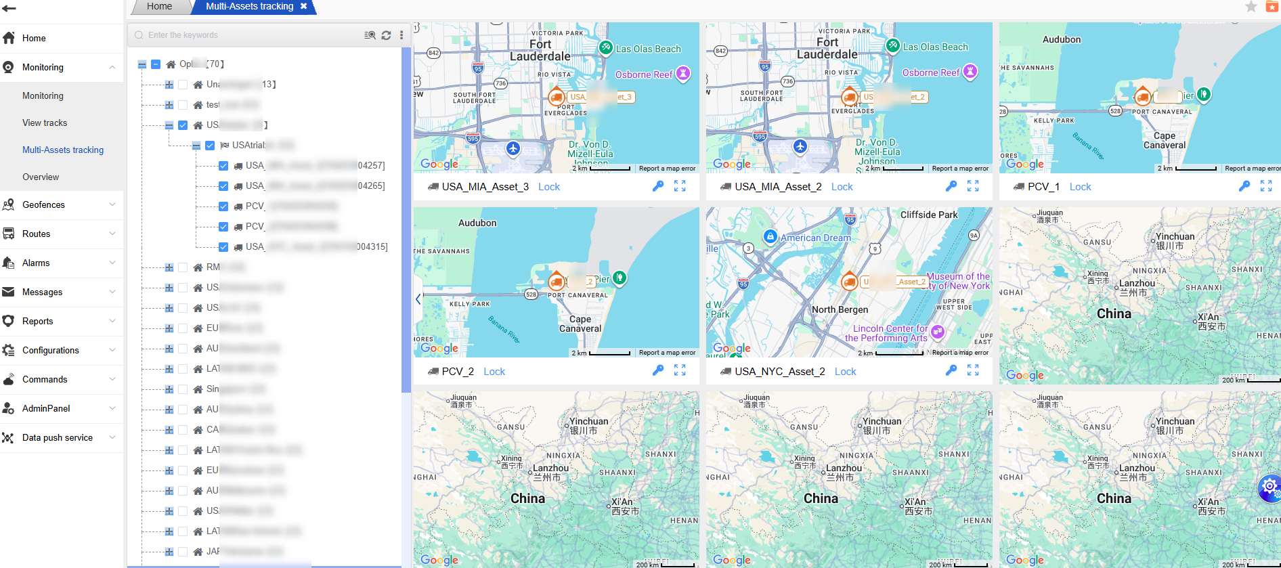Uncheck the first PCV asset checkbox
Viewport: 1281px width, 568px height.
pos(223,206)
